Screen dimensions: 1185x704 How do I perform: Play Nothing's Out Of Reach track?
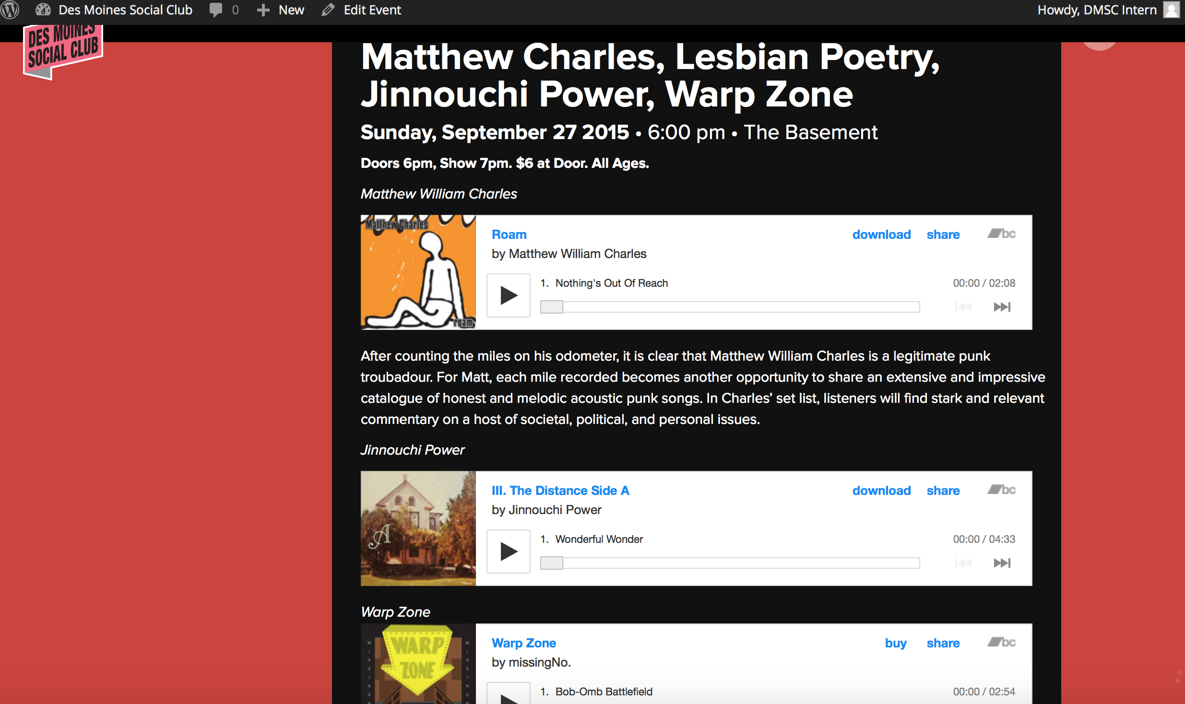click(x=509, y=295)
